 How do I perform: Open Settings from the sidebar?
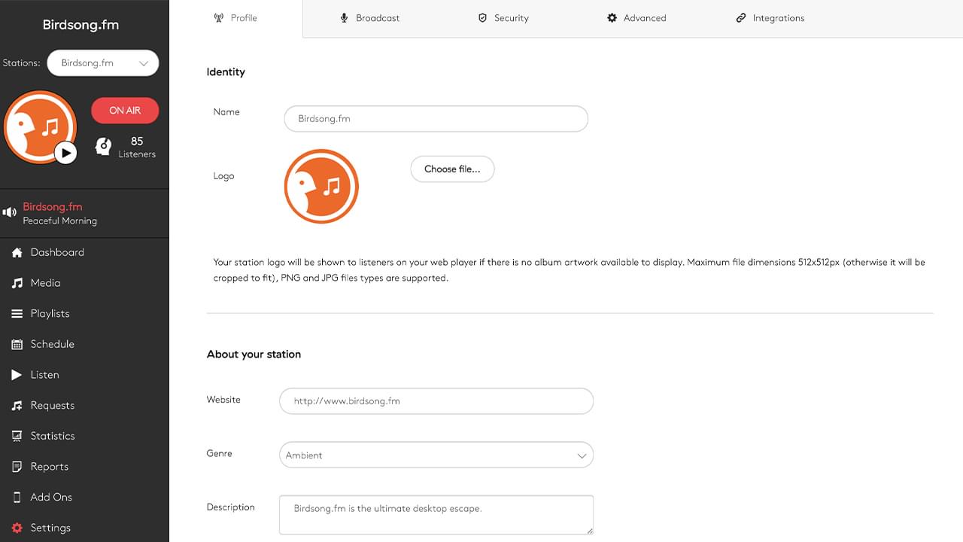50,527
